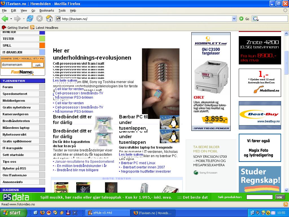The height and width of the screenshot is (217, 289).
Task: Open the Januar-resultatene fra Speedometeret link
Action: pos(84,162)
